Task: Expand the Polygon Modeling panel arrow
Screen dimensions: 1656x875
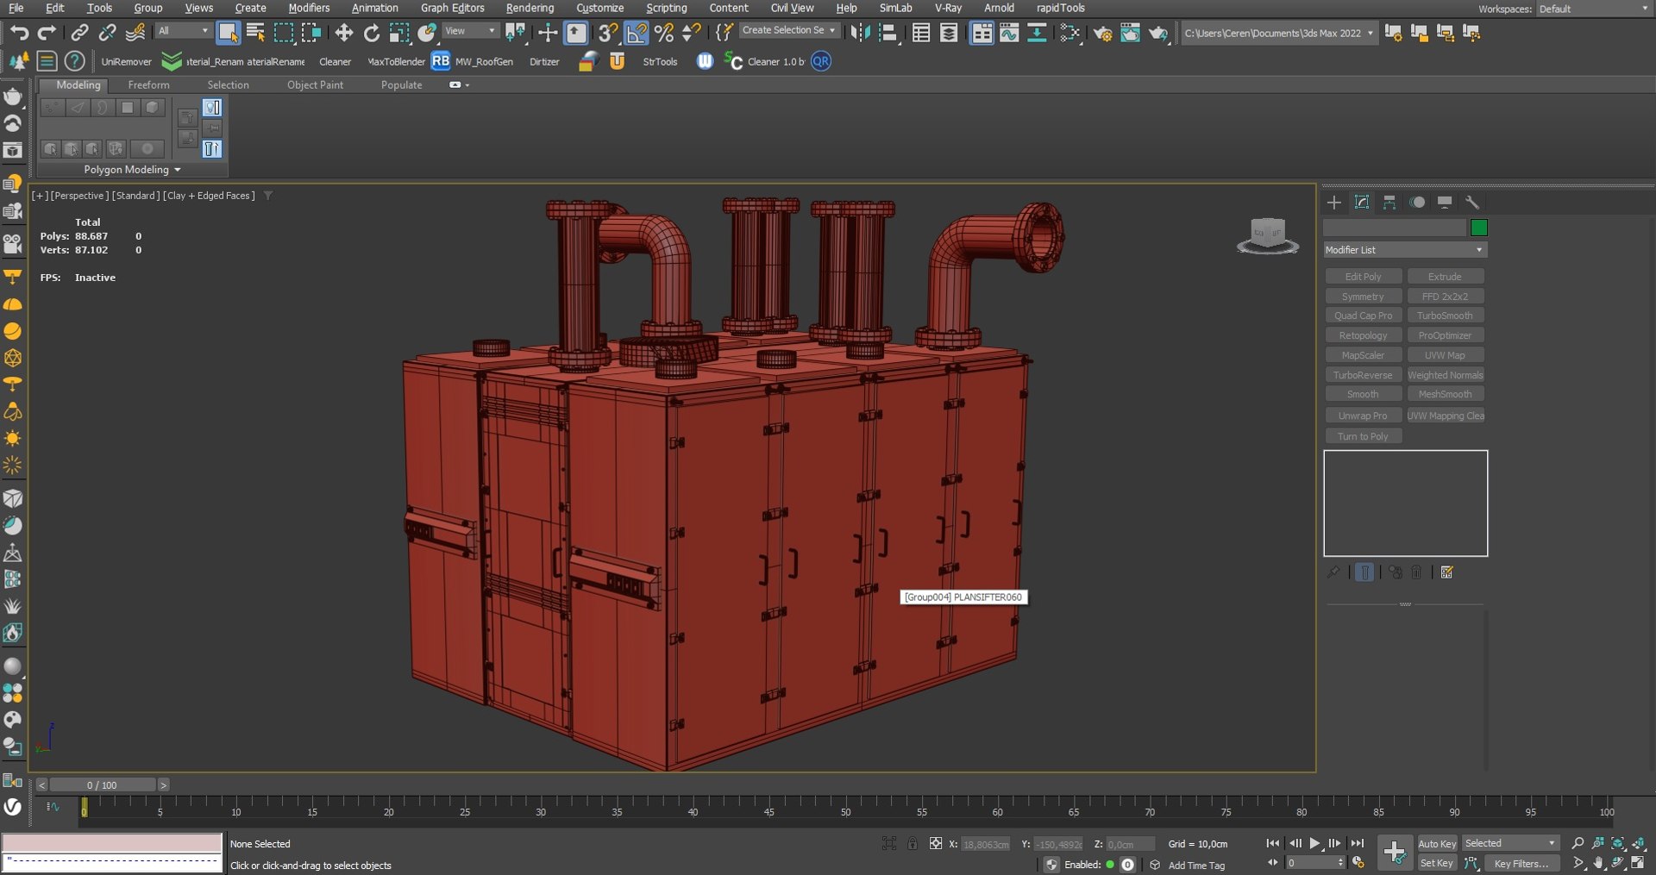Action: [178, 170]
